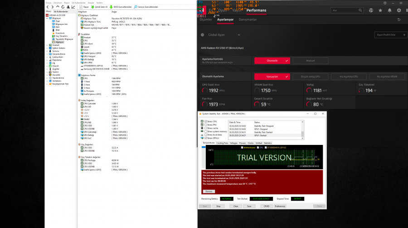The image size is (408, 228).
Task: Dismiss the stress test warning
Action: 209,191
